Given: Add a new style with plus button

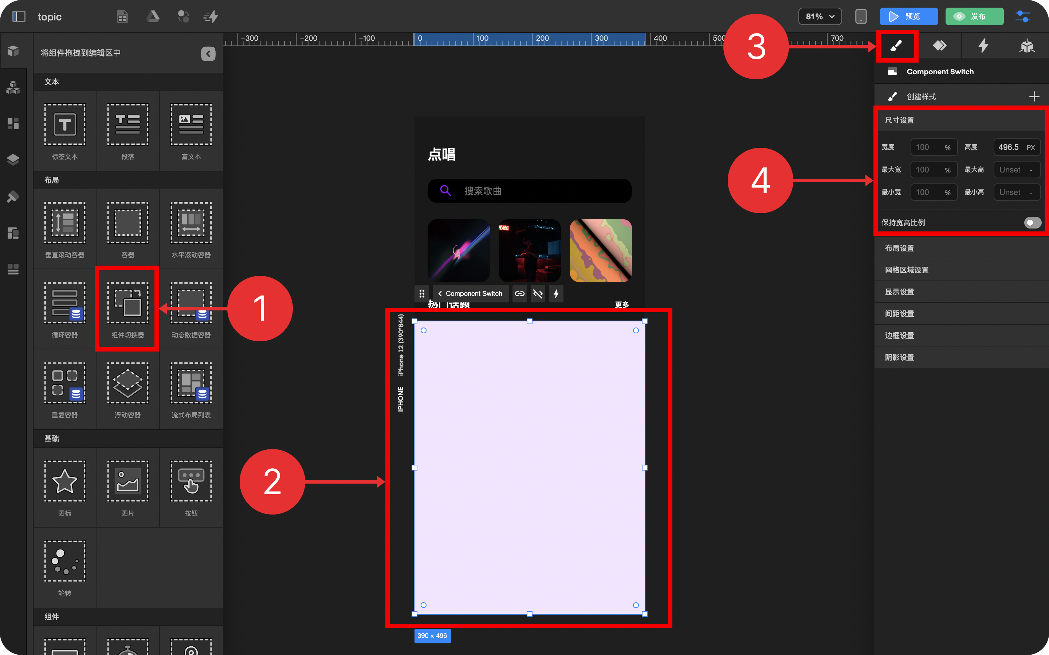Looking at the screenshot, I should point(1034,96).
